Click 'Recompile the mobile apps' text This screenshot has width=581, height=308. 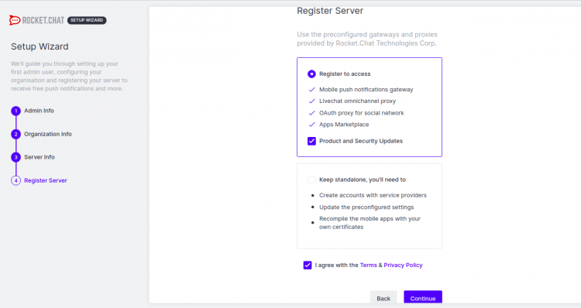370,223
